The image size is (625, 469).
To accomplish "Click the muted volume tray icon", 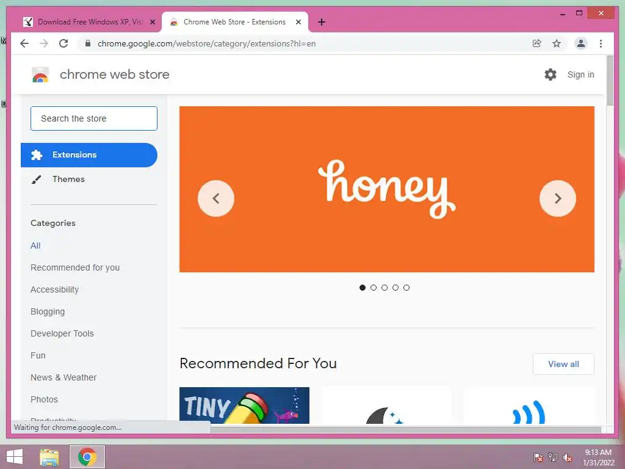I will point(568,457).
